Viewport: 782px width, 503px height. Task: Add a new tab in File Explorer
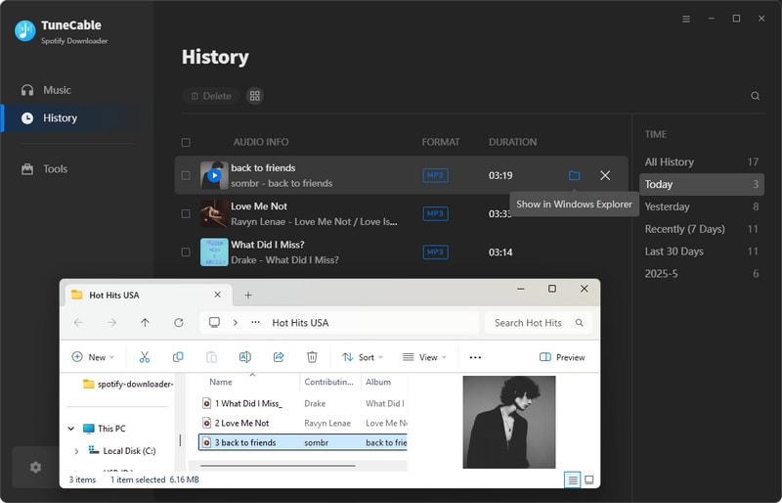[x=248, y=296]
